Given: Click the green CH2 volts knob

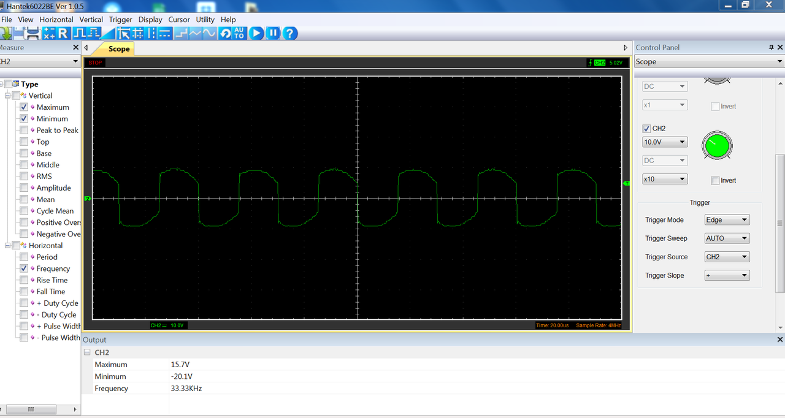Looking at the screenshot, I should pyautogui.click(x=717, y=145).
